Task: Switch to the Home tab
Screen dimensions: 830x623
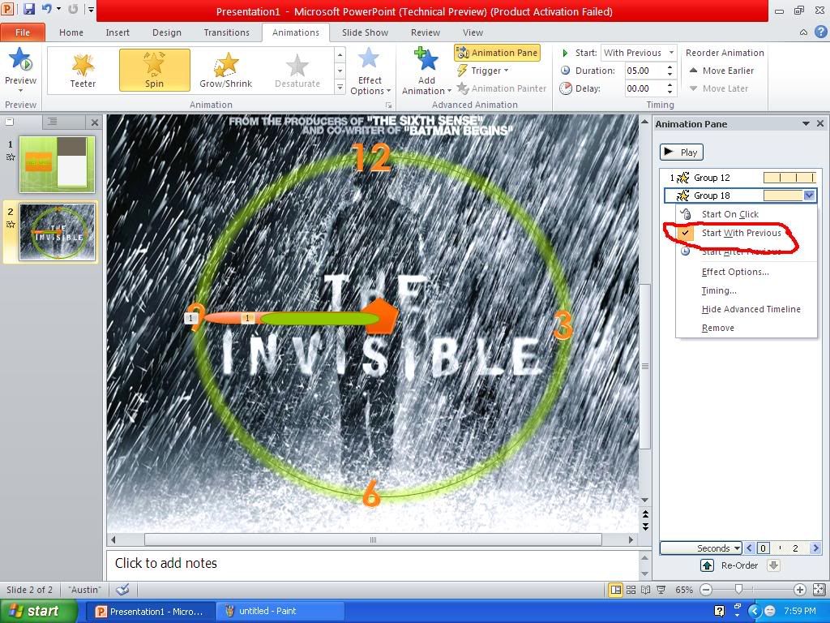Action: (71, 32)
